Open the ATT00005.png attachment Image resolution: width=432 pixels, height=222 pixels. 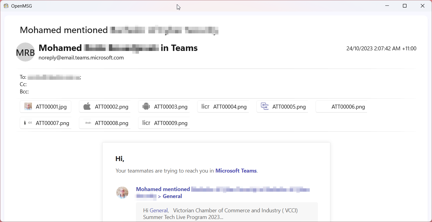coord(282,107)
